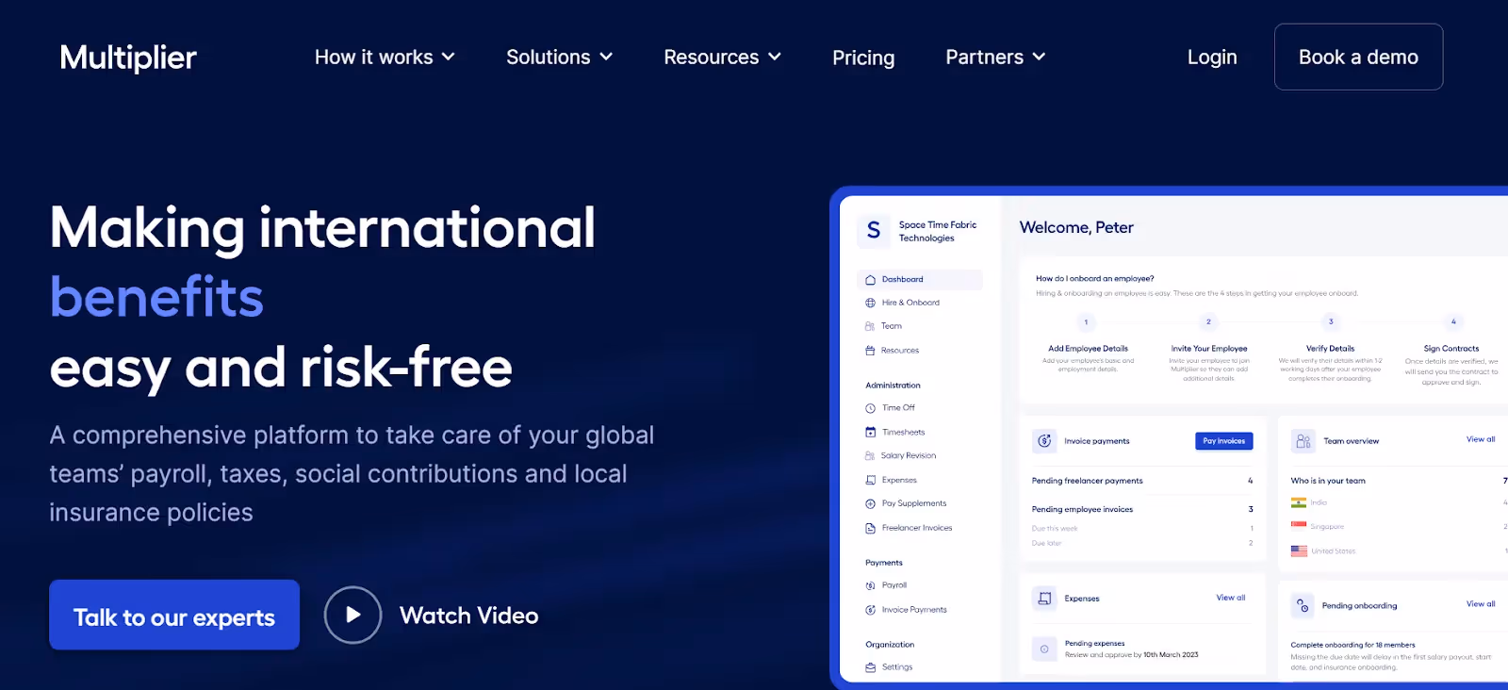Open the Pricing page

coord(863,57)
